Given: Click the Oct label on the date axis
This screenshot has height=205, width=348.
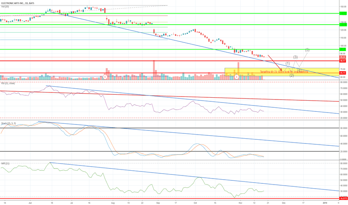Looking at the screenshot, I should 195,202.
